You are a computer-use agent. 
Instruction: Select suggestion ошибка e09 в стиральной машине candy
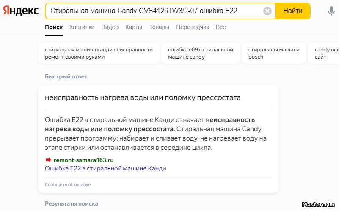(201, 53)
